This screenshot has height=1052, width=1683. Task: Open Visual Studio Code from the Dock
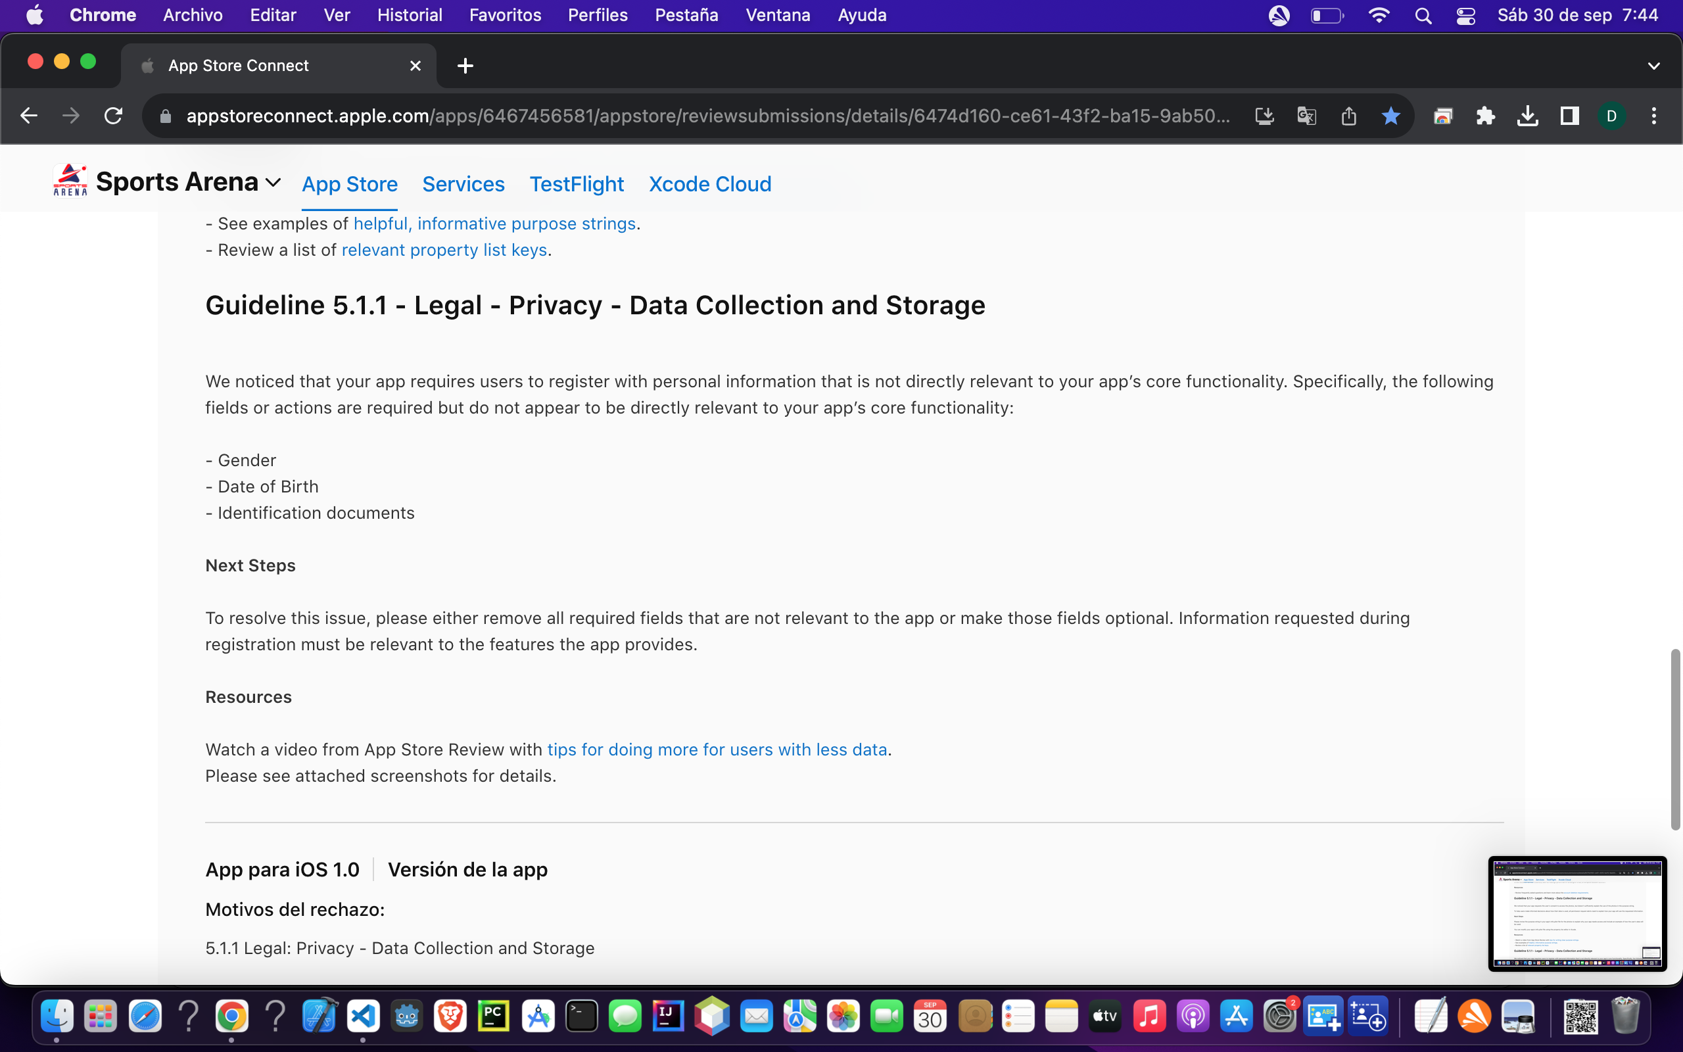point(363,1016)
